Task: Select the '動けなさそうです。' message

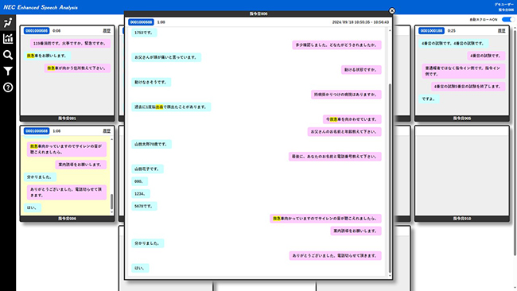Action: (151, 82)
